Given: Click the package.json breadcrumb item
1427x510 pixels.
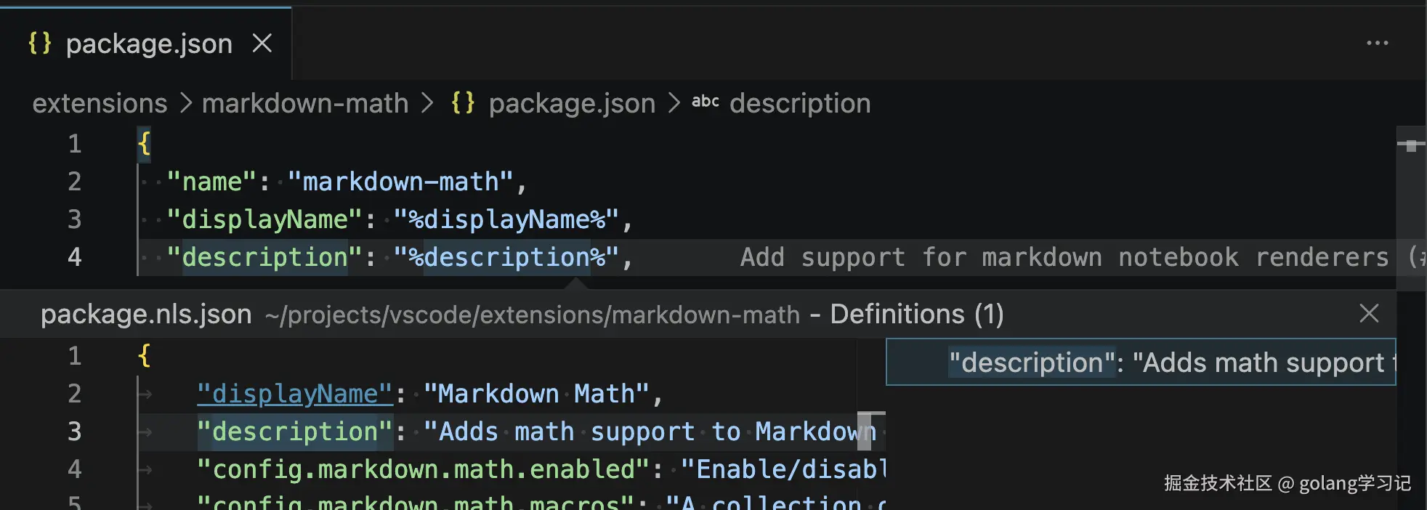Looking at the screenshot, I should tap(572, 103).
